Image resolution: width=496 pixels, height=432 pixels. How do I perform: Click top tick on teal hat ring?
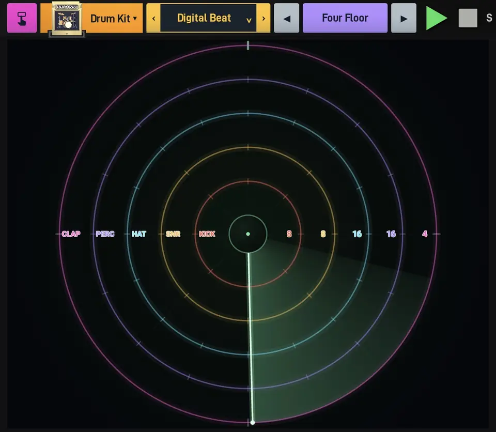248,113
